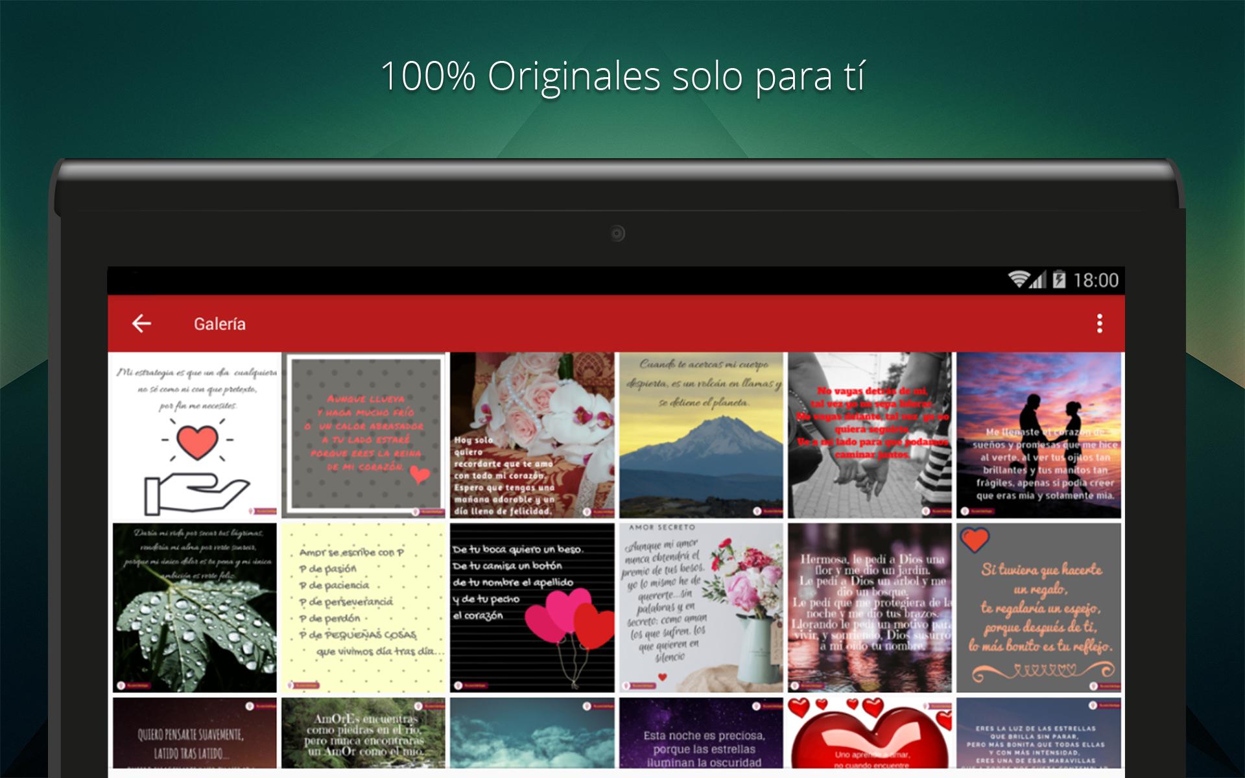This screenshot has height=778, width=1245.
Task: Open the snowy volcano mountain image
Action: click(x=701, y=435)
